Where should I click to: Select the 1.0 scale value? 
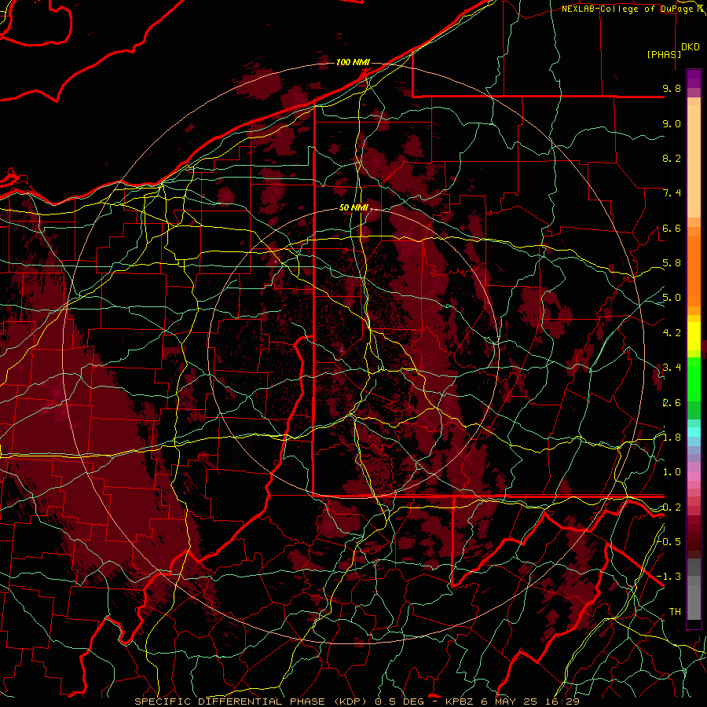[672, 472]
